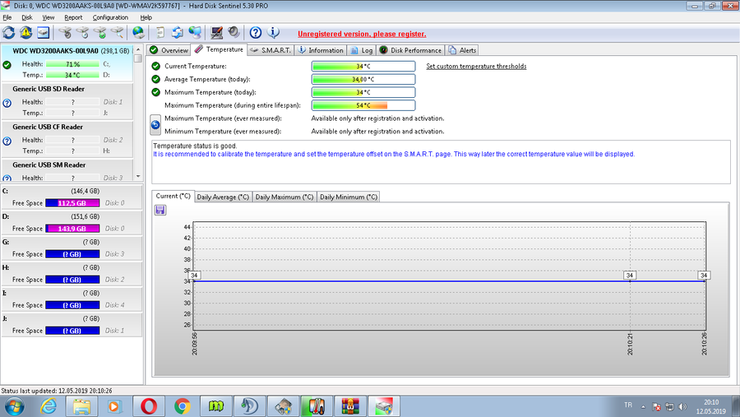Open the Windows Start button

click(14, 406)
